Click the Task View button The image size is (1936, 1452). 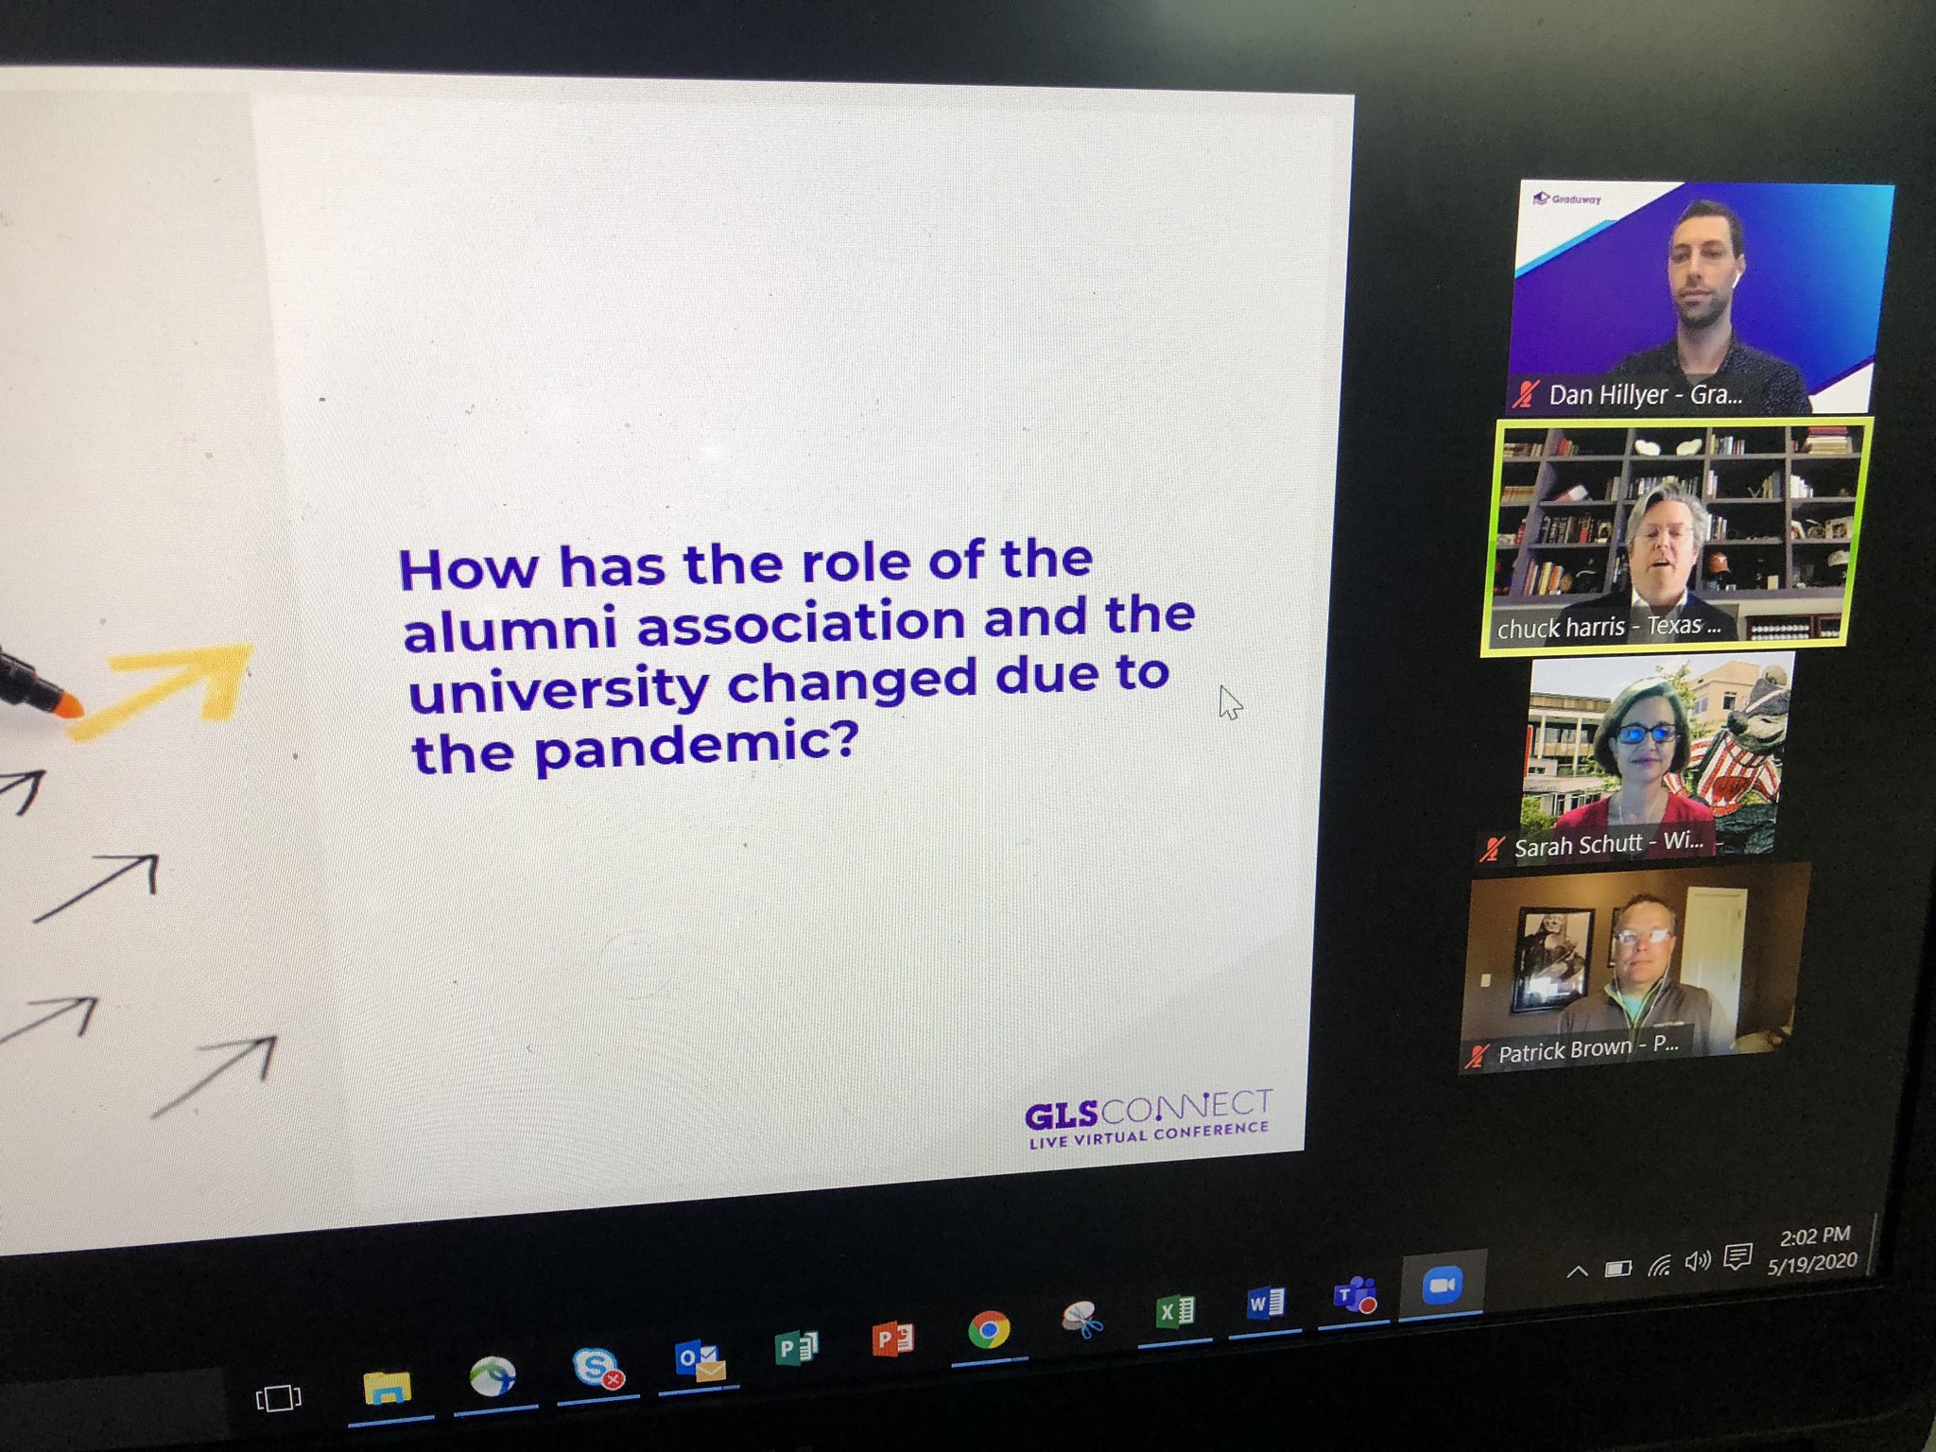[x=279, y=1398]
